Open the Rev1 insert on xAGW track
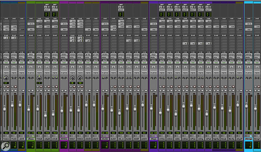This screenshot has height=152, width=261. (144, 29)
